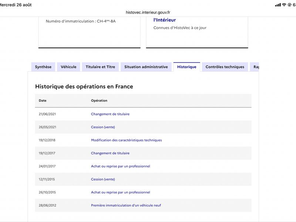Open Cession (vente) entry from 12/11/2015
This screenshot has height=222, width=296.
click(103, 179)
